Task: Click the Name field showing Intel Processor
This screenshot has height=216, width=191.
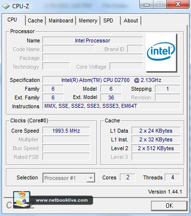Action: click(93, 40)
